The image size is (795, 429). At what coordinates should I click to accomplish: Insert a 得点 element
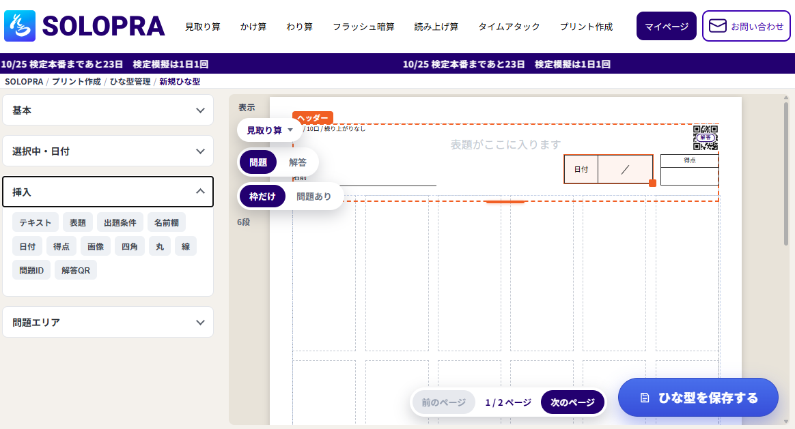tap(61, 246)
